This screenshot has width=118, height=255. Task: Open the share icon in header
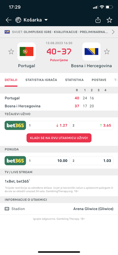98,20
